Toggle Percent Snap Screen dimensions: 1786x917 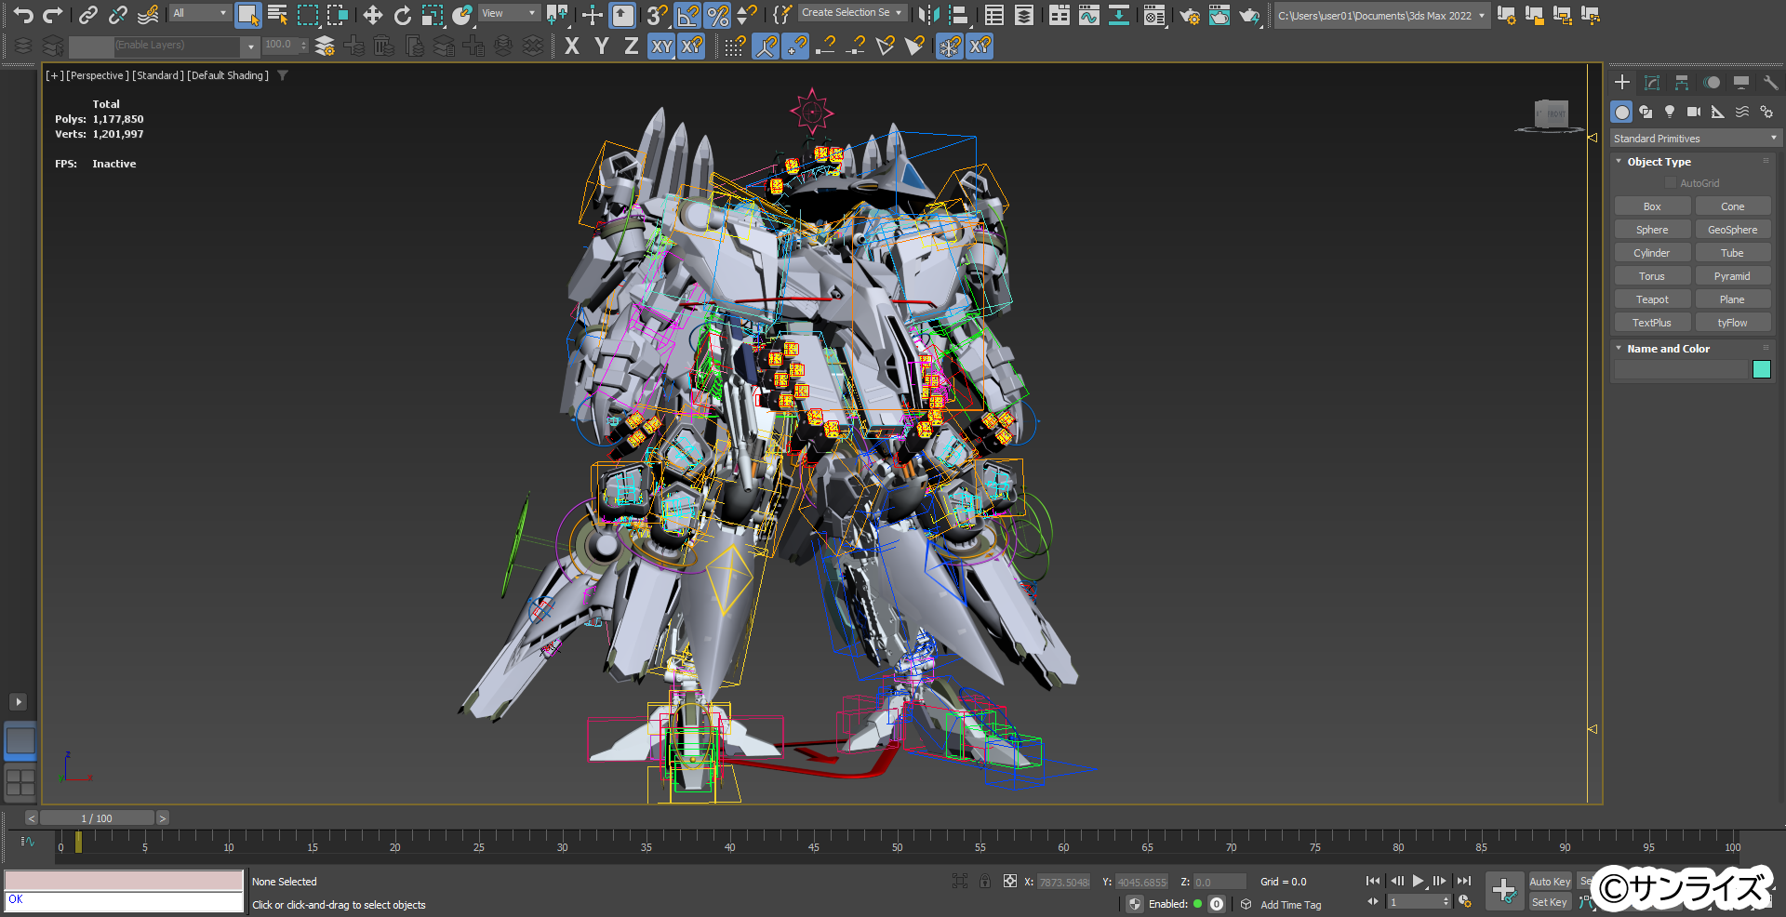[717, 15]
